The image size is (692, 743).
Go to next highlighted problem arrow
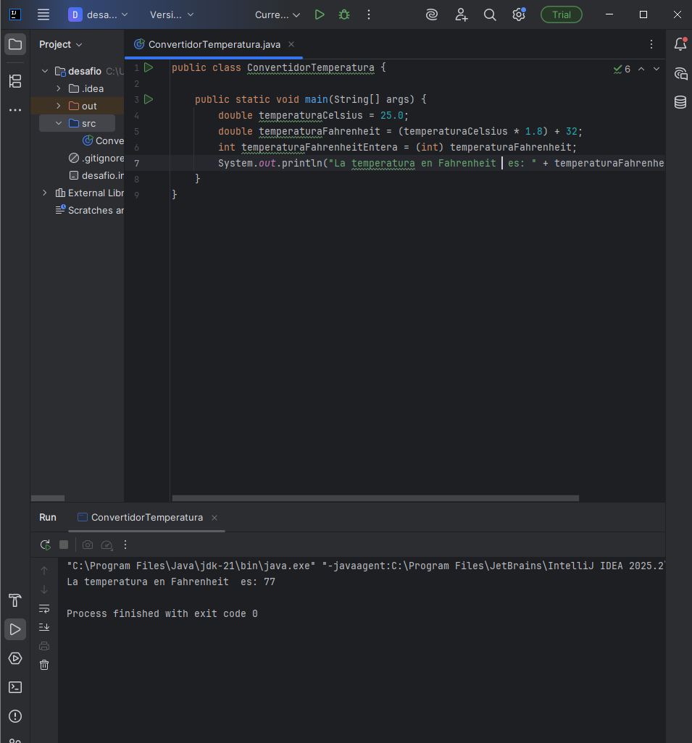656,70
